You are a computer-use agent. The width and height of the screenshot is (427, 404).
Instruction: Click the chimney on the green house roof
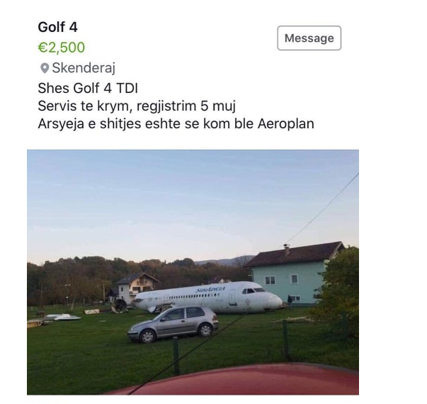tap(287, 249)
